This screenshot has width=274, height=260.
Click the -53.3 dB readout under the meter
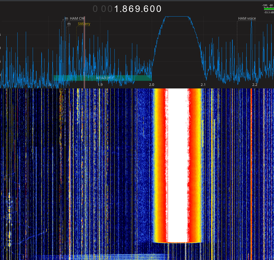click(x=269, y=12)
